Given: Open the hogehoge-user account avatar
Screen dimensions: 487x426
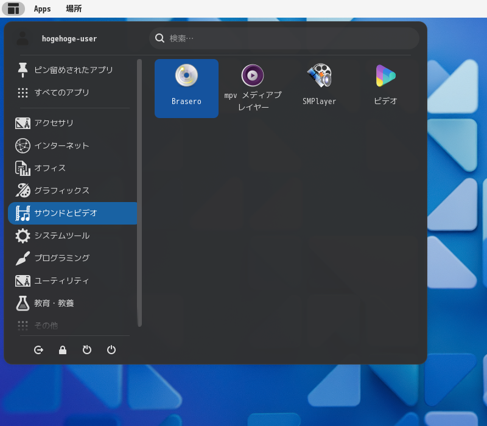Looking at the screenshot, I should (x=23, y=38).
